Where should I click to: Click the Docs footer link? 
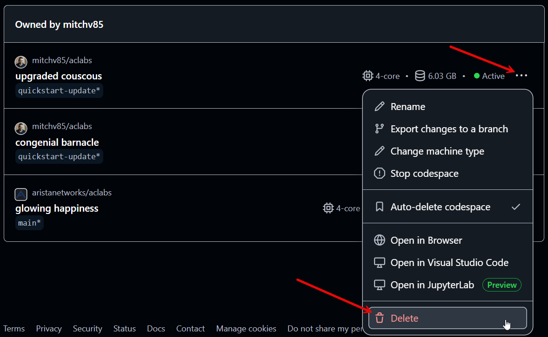coord(156,329)
